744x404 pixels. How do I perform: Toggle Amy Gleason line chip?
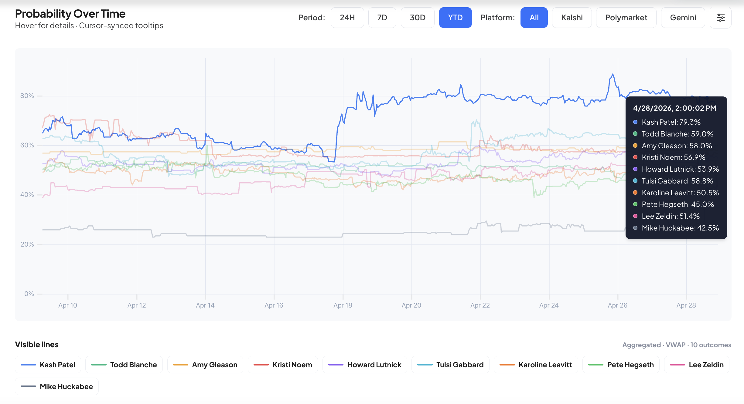[205, 365]
